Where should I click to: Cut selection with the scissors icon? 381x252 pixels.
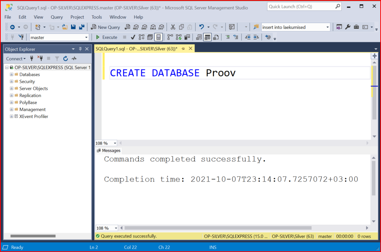[173, 27]
